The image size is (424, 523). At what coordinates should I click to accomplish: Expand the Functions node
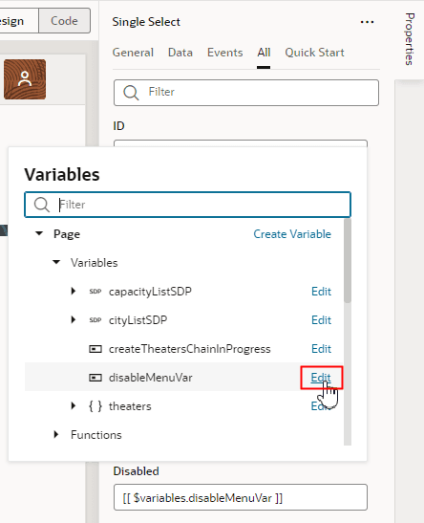pos(56,435)
